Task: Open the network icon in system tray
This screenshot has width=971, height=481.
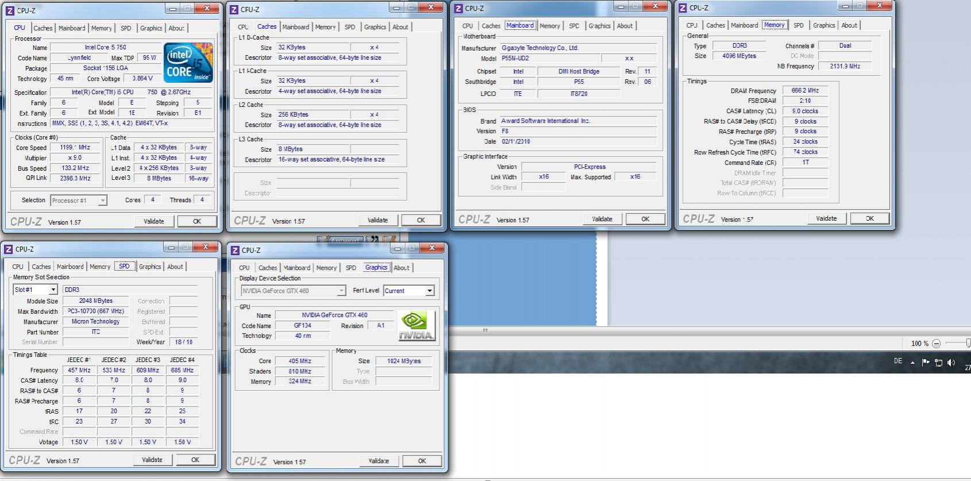Action: tap(938, 362)
